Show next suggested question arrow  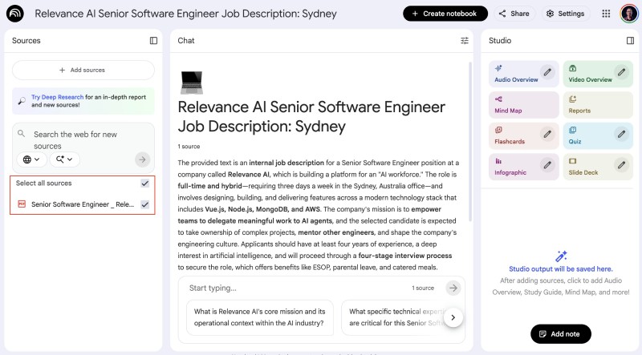click(453, 317)
